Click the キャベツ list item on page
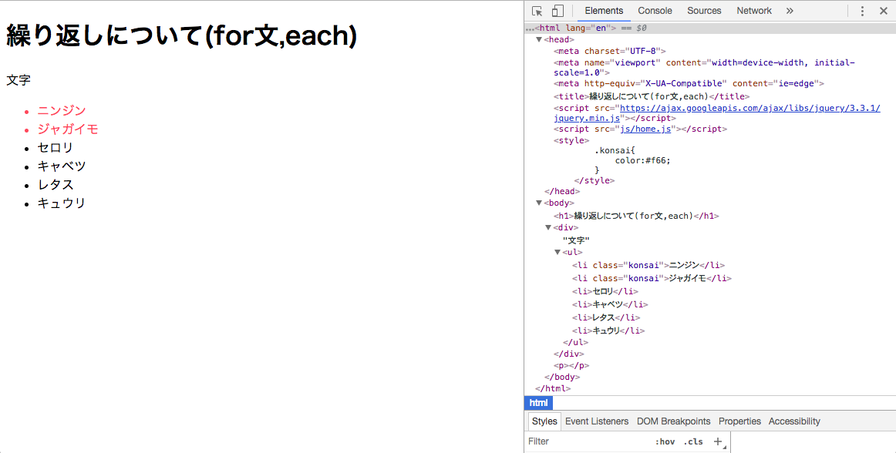The image size is (896, 453). click(x=62, y=166)
